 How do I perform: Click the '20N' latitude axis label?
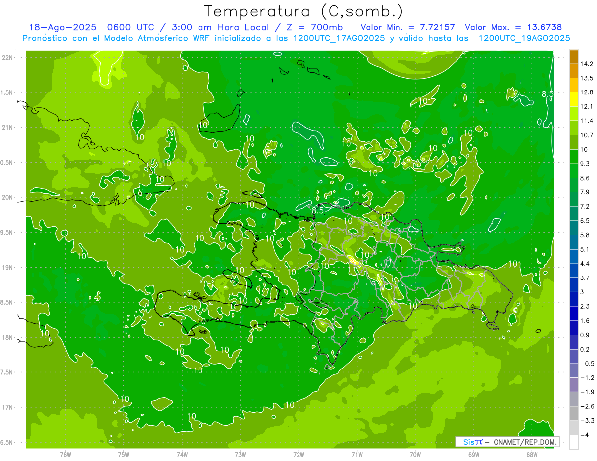point(8,197)
